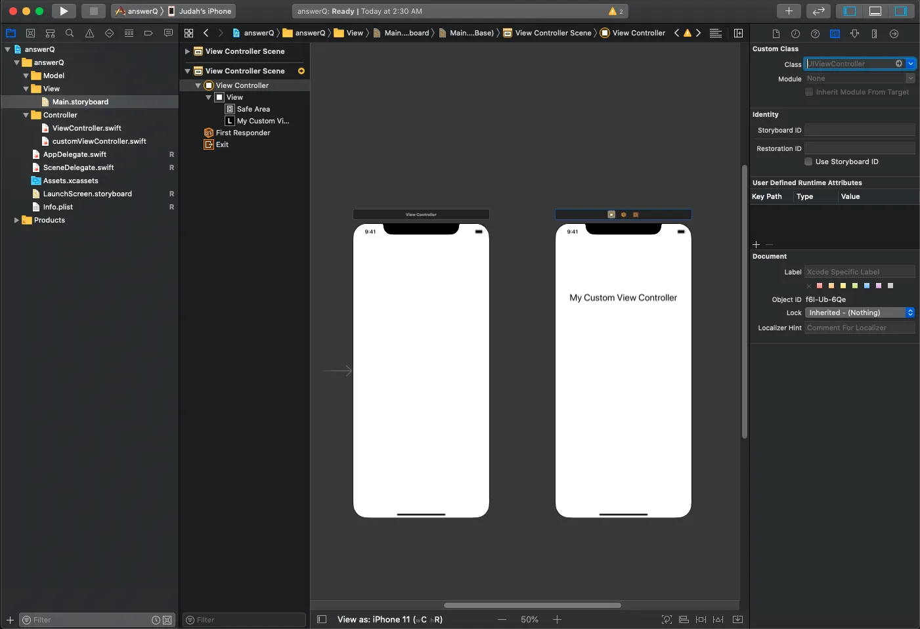Image resolution: width=920 pixels, height=629 pixels.
Task: Open the Class dropdown arrow
Action: pyautogui.click(x=911, y=64)
